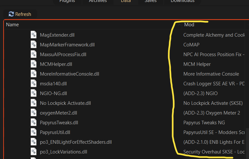Sort by the Mod column header
The image size is (249, 159).
point(189,25)
